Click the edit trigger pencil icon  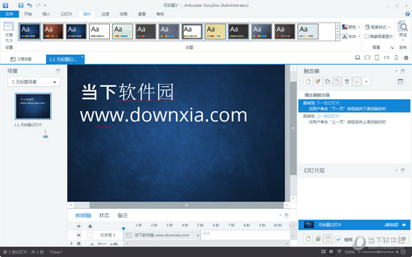[318, 82]
